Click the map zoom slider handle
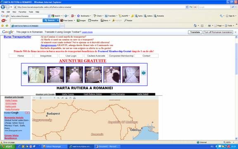This screenshot has width=238, height=149. (x=40, y=98)
